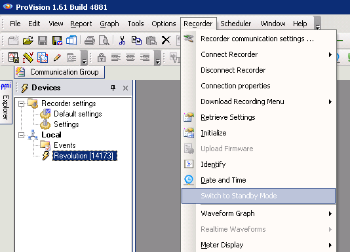Open the View menu
This screenshot has width=350, height=252.
[56, 24]
